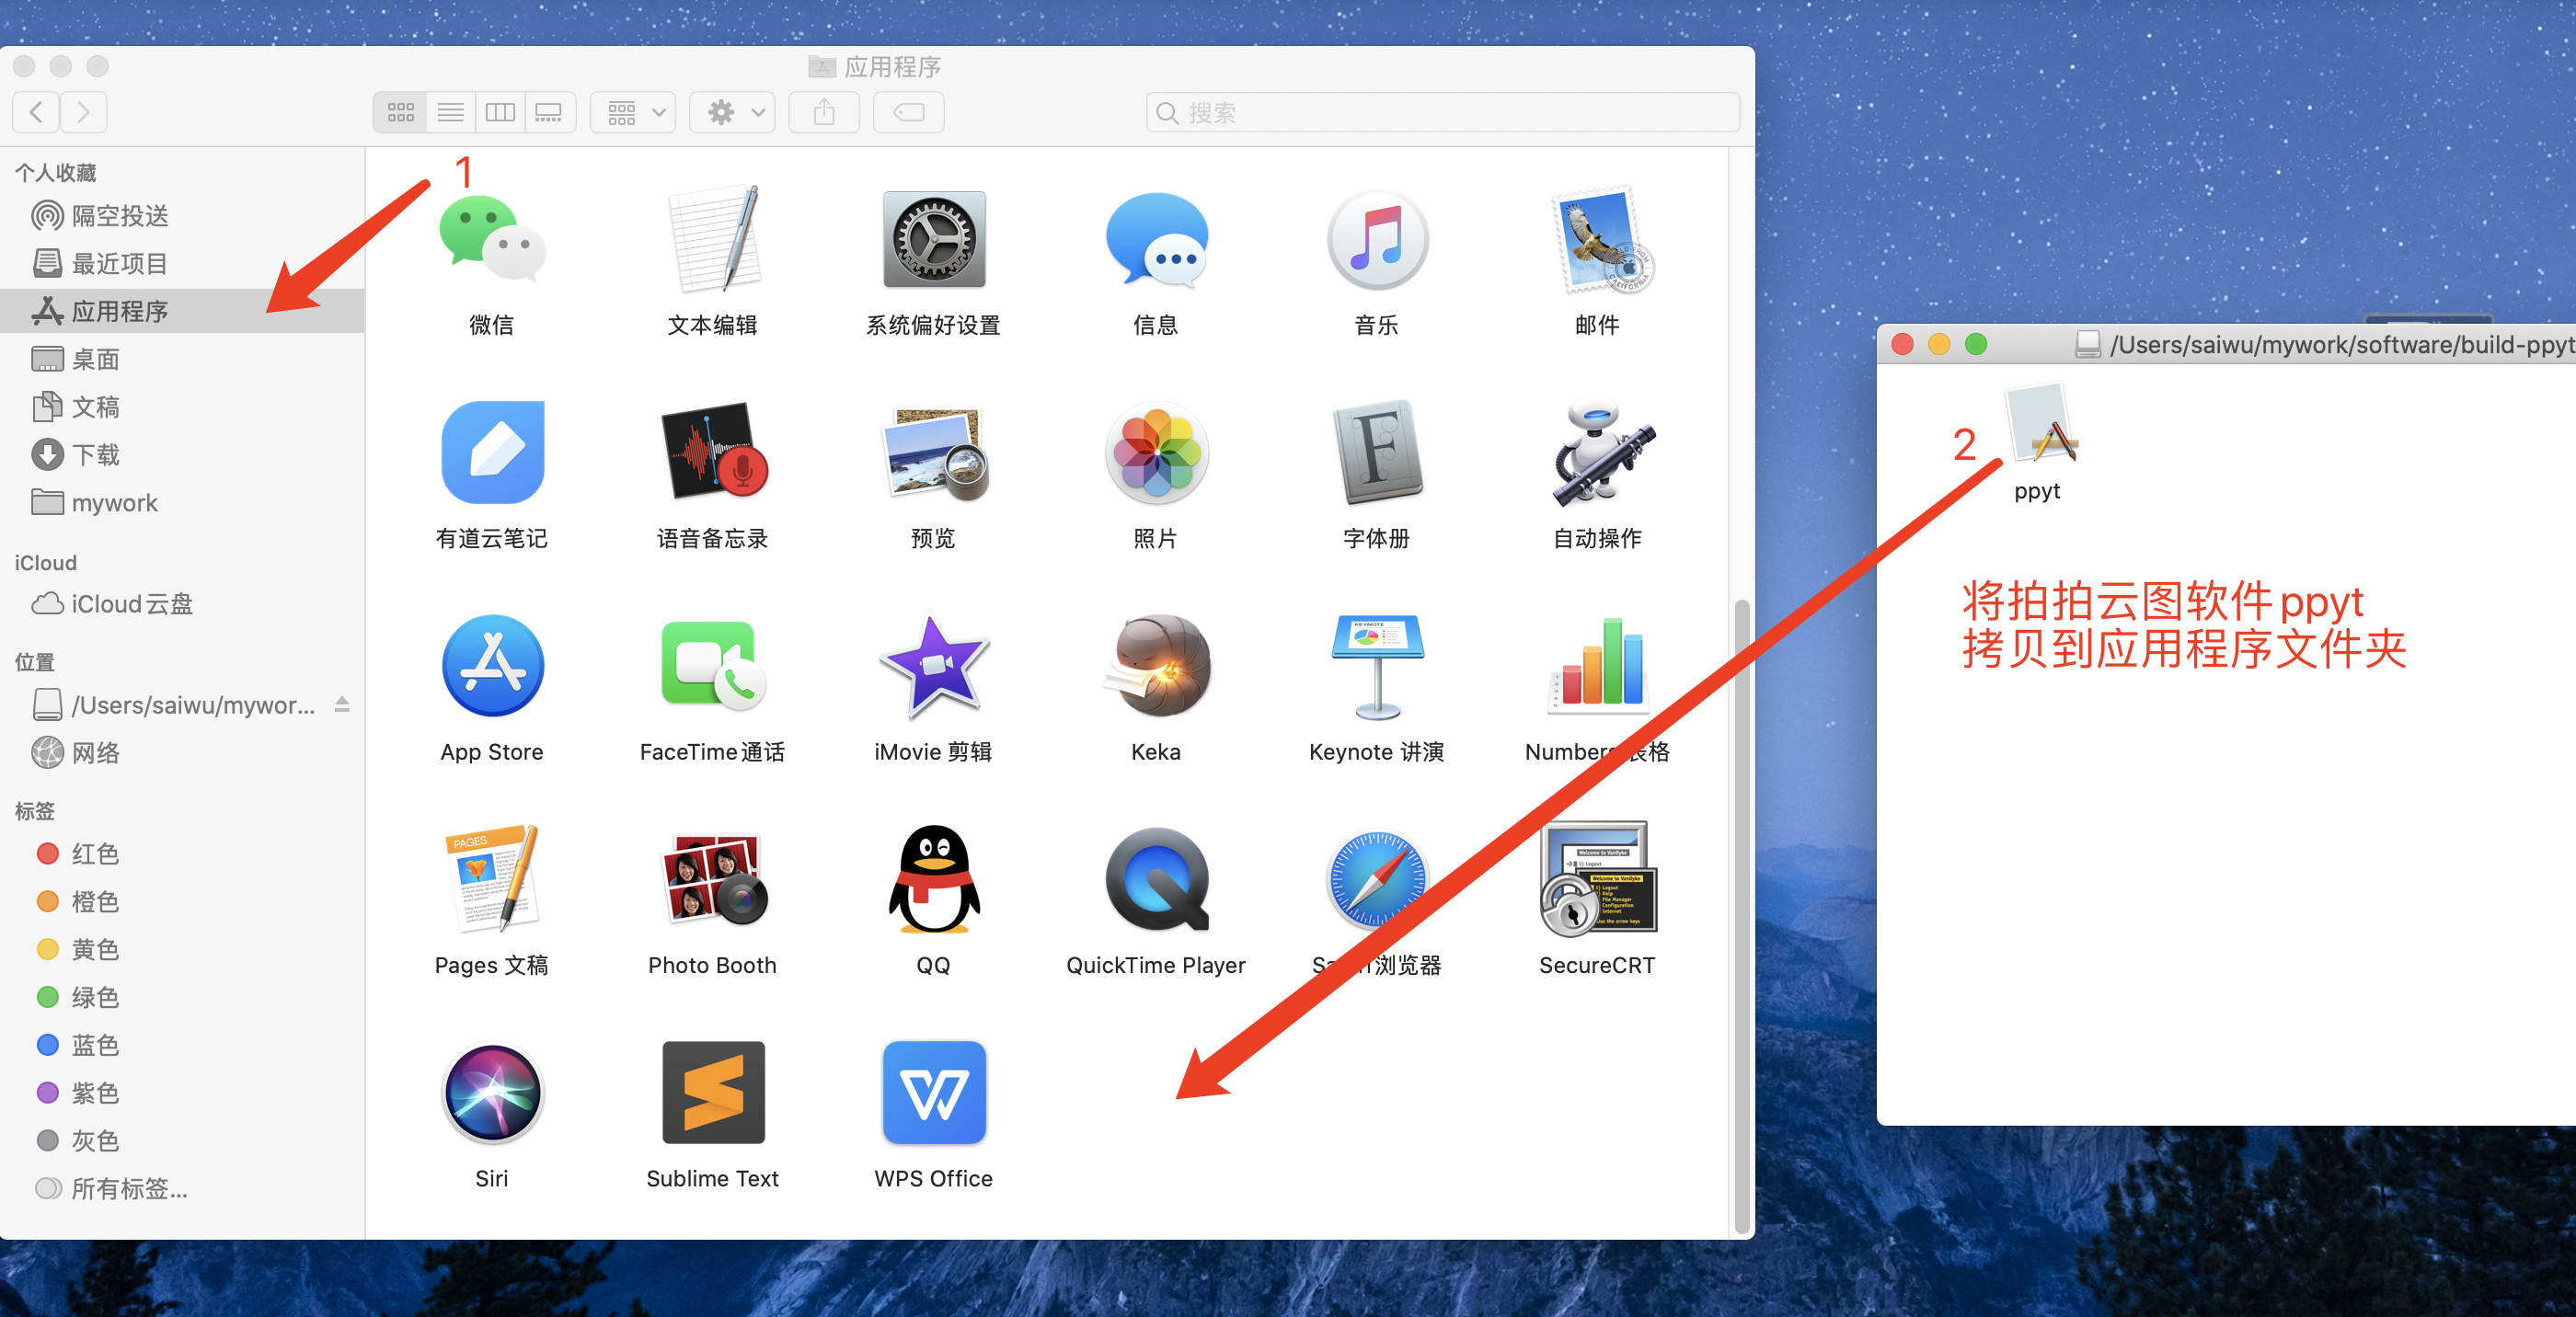This screenshot has width=2576, height=1317.
Task: Switch to column view in Finder toolbar
Action: (500, 112)
